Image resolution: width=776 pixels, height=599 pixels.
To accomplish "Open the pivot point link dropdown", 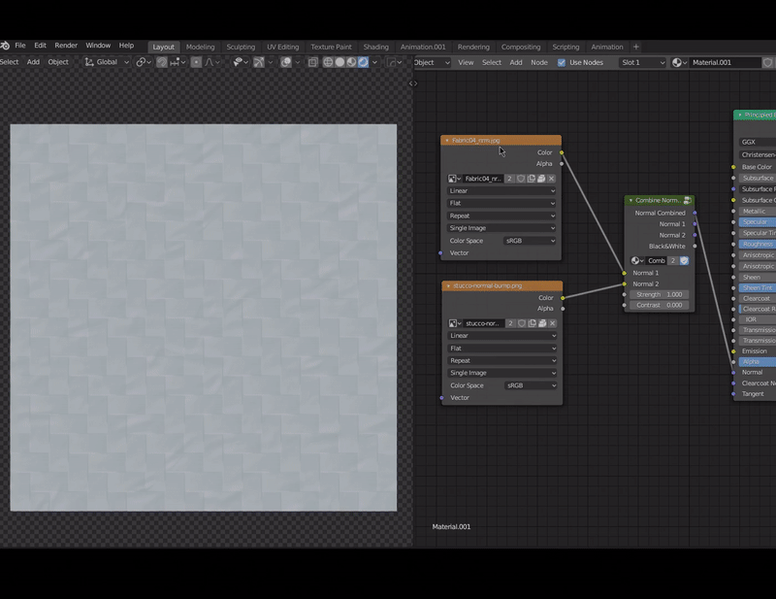I will [144, 62].
